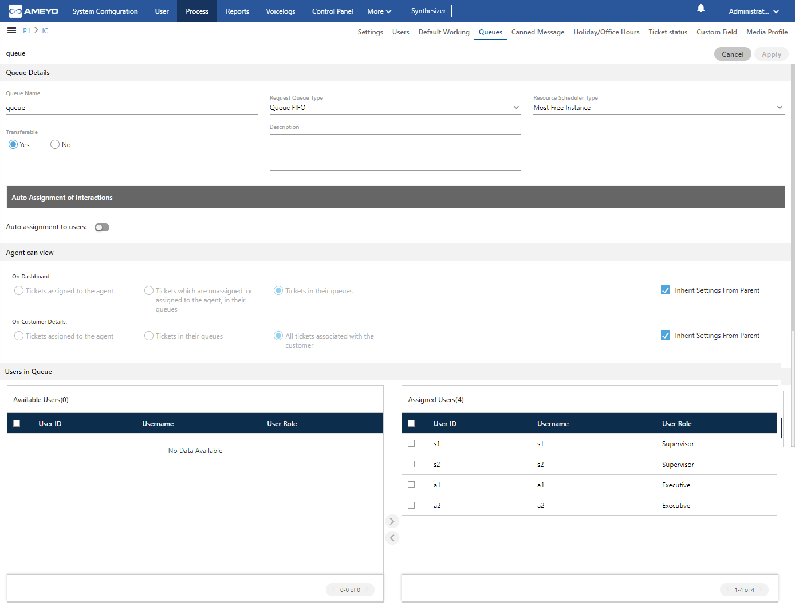Click Supervisor role in s1 row
Image resolution: width=795 pixels, height=610 pixels.
click(x=678, y=444)
